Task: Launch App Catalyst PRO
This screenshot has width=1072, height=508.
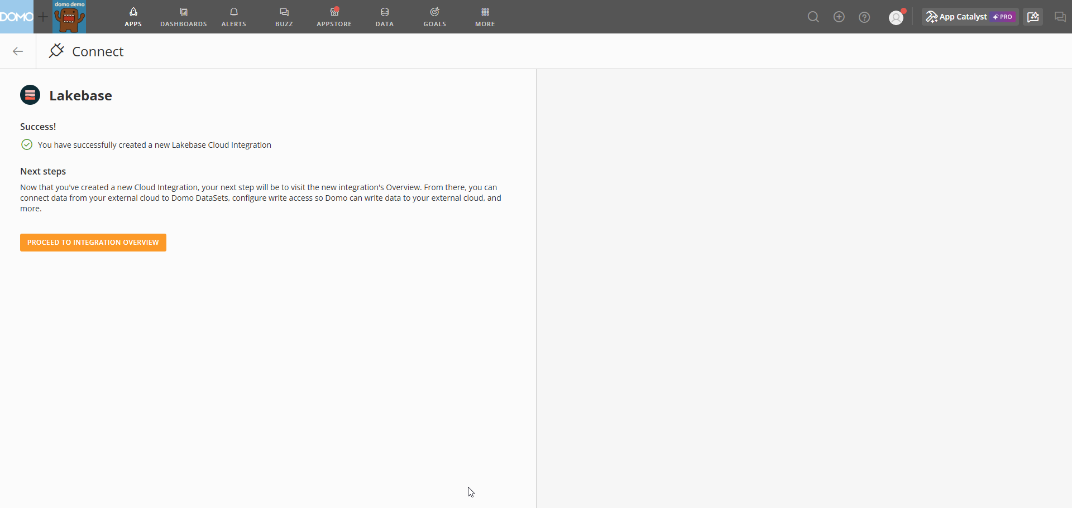Action: [970, 17]
